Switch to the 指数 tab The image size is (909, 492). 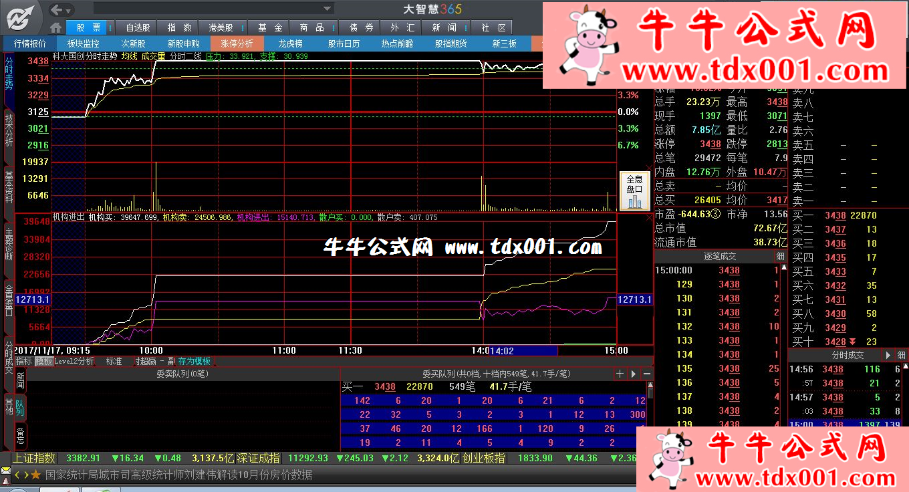(x=179, y=27)
